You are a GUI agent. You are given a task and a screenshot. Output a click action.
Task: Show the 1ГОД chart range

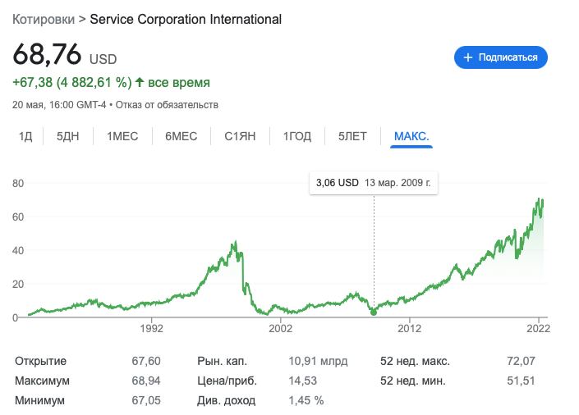(x=297, y=136)
